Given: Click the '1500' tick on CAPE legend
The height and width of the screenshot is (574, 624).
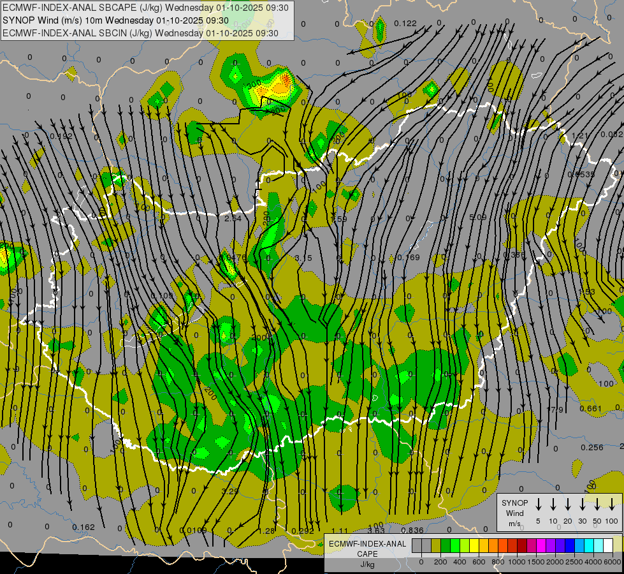Looking at the screenshot, I should pyautogui.click(x=536, y=562).
